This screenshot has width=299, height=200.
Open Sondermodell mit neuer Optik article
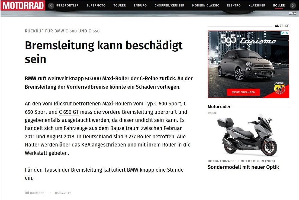coord(243,167)
